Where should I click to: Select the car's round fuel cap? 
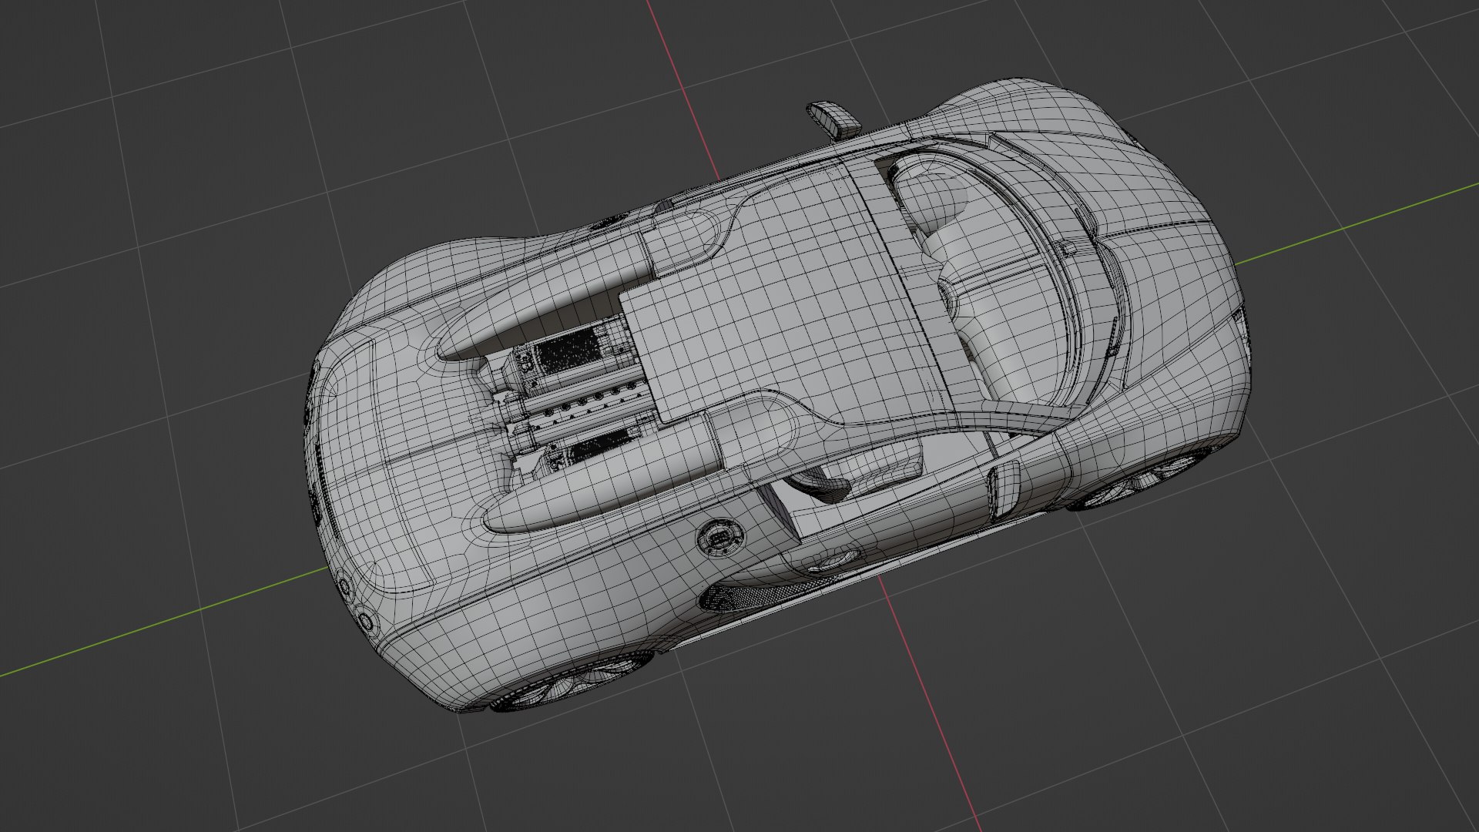[x=721, y=536]
